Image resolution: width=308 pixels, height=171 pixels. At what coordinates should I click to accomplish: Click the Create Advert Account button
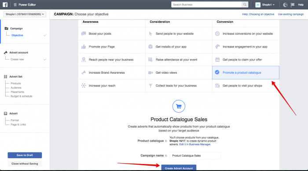click(x=179, y=168)
